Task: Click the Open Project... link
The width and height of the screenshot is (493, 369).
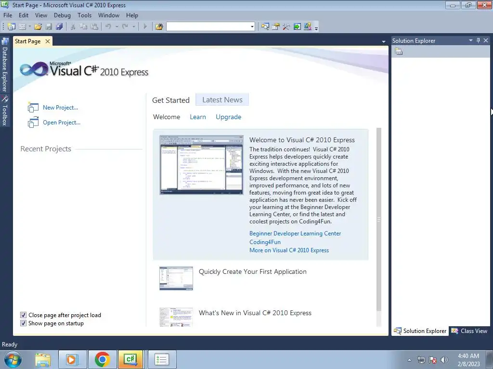Action: point(62,123)
